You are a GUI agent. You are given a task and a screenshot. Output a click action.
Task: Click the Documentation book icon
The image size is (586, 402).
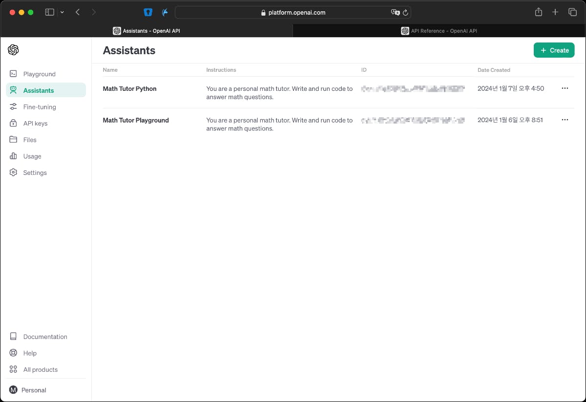point(13,337)
